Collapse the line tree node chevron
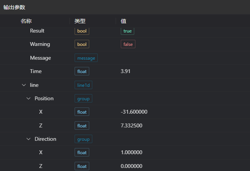 (24, 85)
